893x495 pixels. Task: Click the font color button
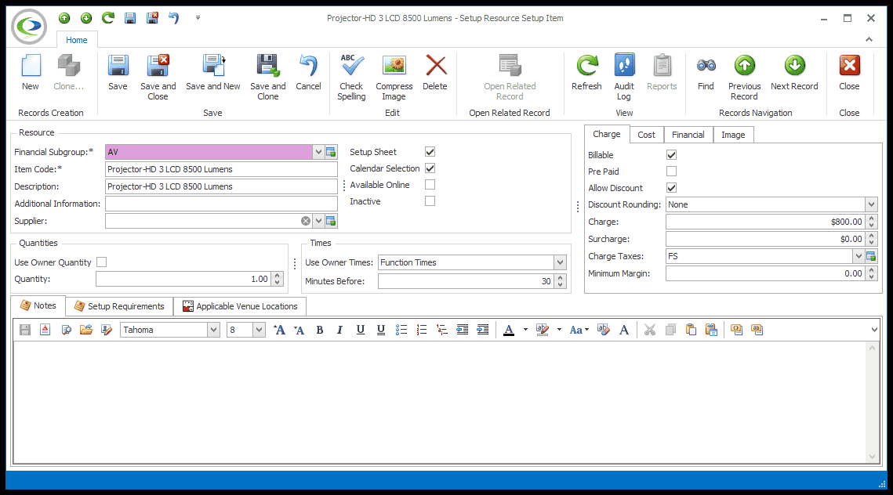pos(509,330)
